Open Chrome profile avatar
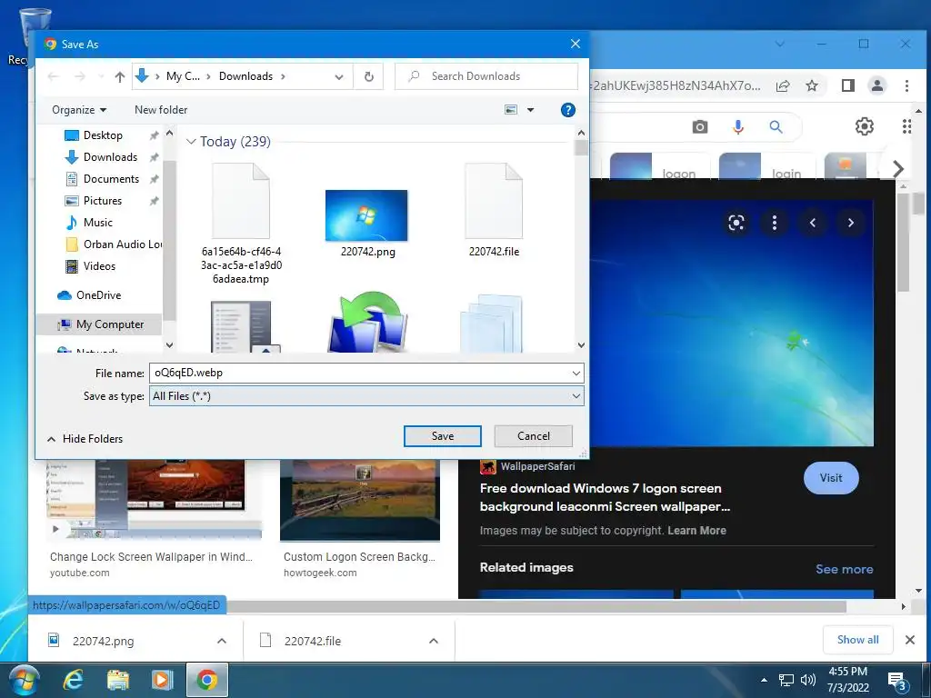Image resolution: width=931 pixels, height=698 pixels. tap(877, 85)
